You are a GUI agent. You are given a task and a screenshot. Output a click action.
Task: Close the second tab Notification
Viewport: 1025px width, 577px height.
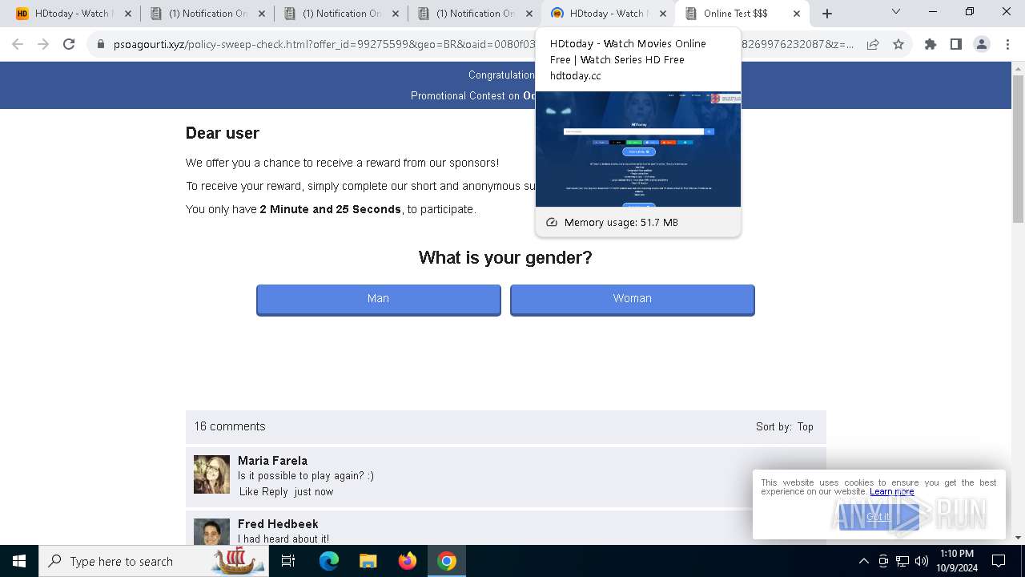coord(261,14)
